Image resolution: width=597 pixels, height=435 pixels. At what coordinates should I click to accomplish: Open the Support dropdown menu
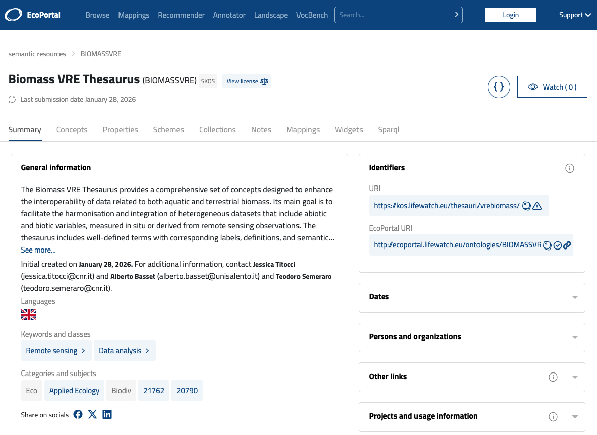click(x=575, y=15)
